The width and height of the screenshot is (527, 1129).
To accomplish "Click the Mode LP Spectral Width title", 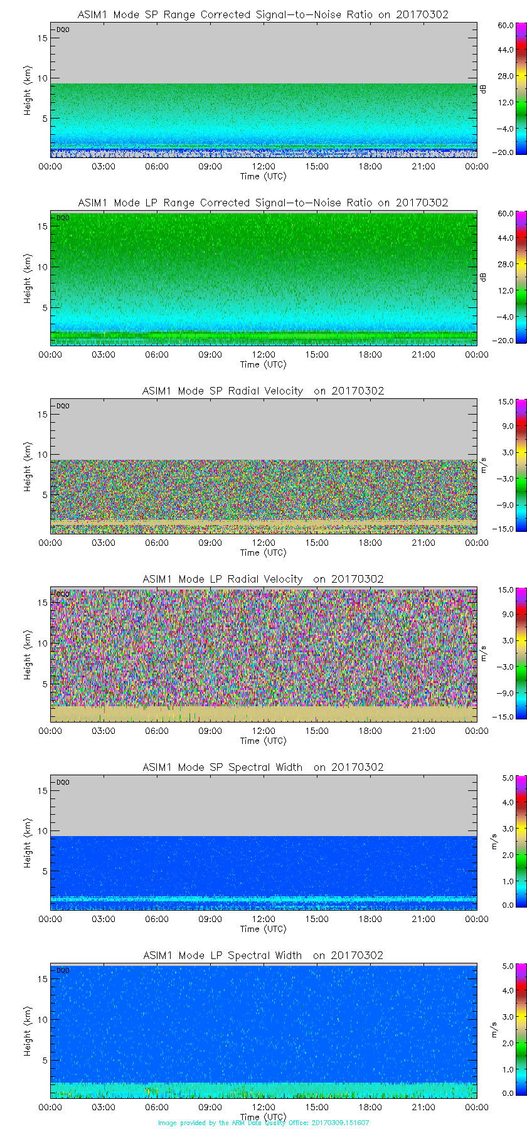I will pos(263,955).
